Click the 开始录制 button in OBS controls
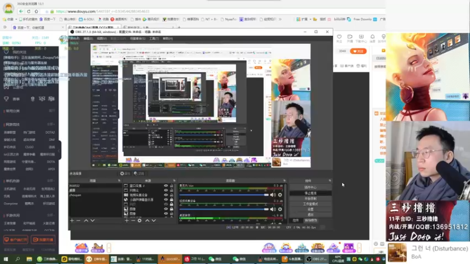The image size is (470, 264). 310,198
